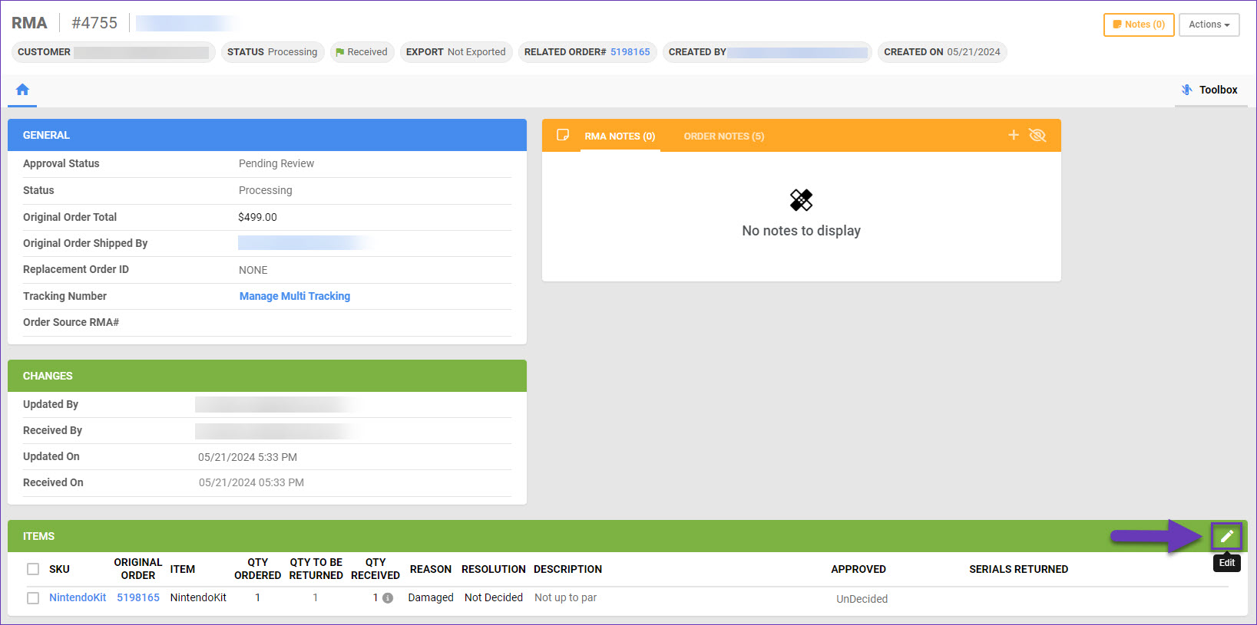This screenshot has width=1257, height=625.
Task: Open original order 5198165 in items row
Action: (138, 597)
